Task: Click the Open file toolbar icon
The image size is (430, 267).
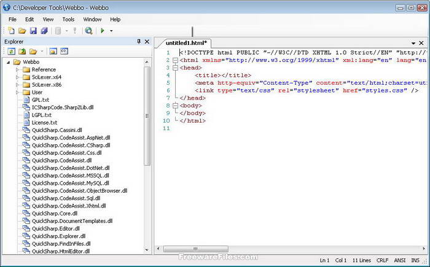Action: point(22,30)
